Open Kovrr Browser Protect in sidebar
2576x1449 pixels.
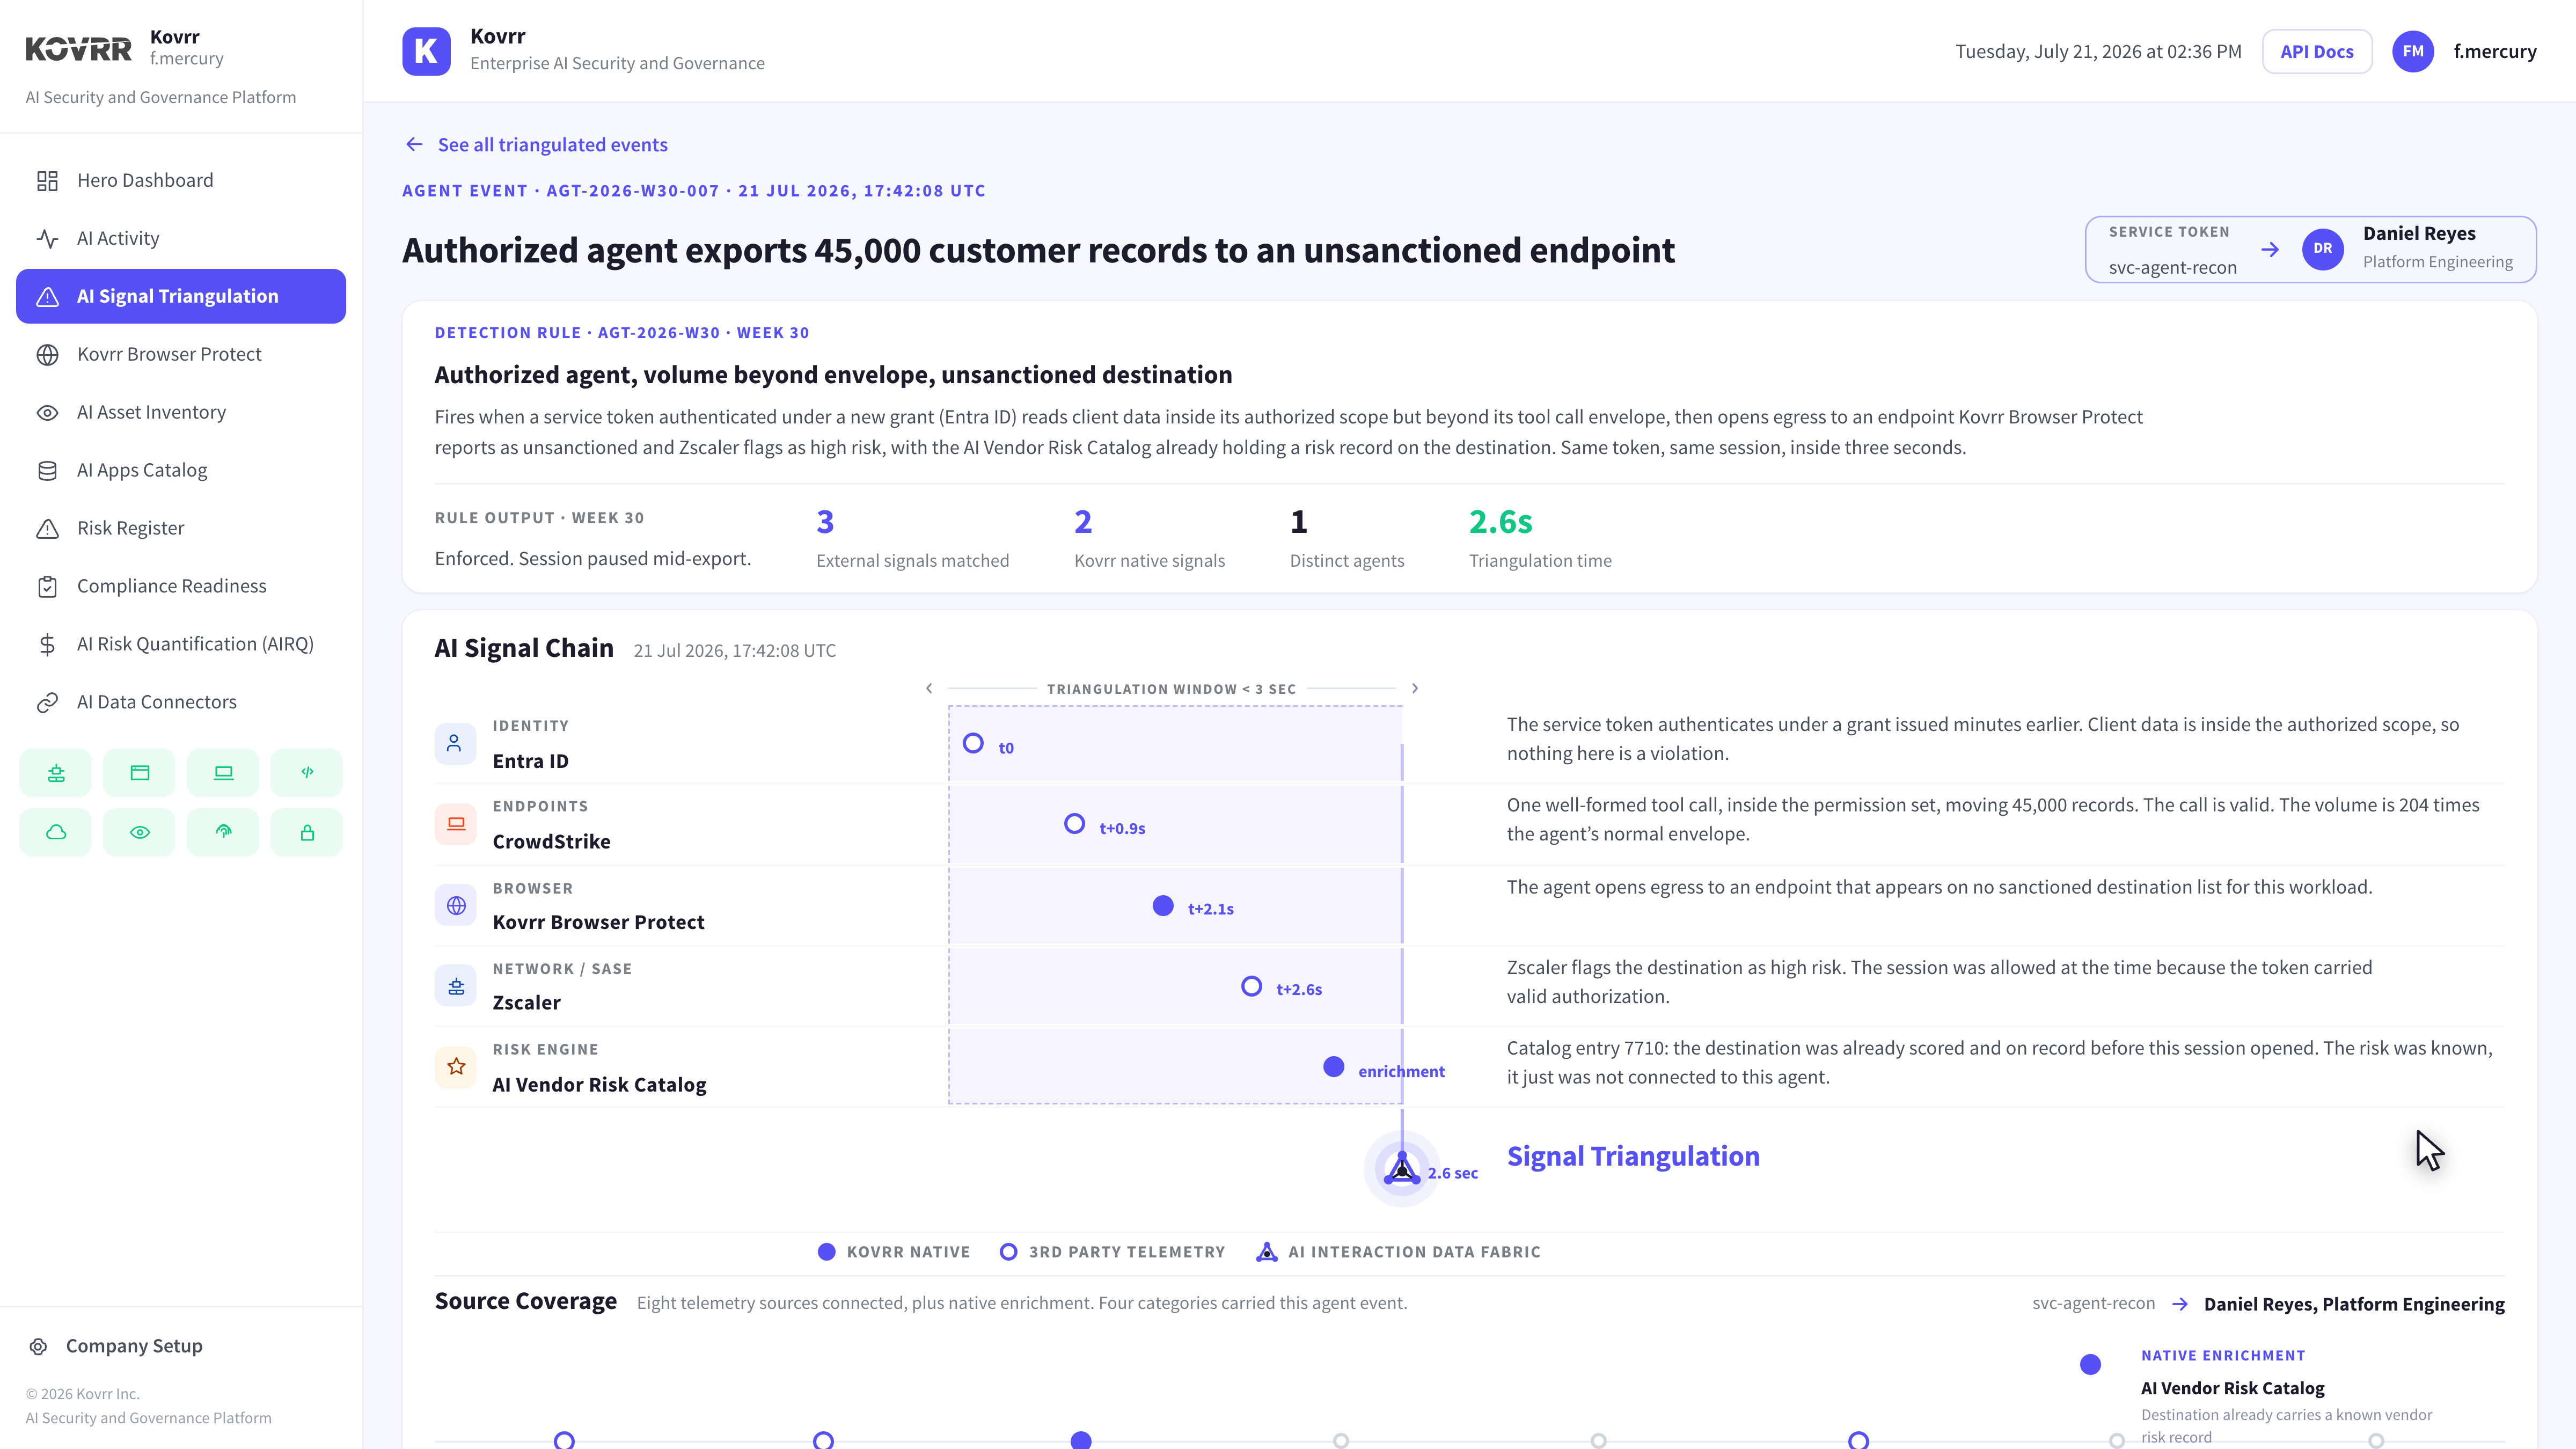pyautogui.click(x=181, y=354)
